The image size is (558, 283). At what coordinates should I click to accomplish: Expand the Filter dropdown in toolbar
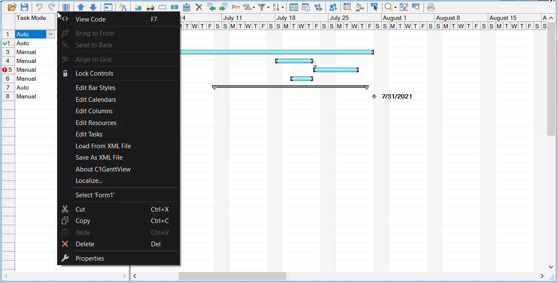pyautogui.click(x=269, y=7)
